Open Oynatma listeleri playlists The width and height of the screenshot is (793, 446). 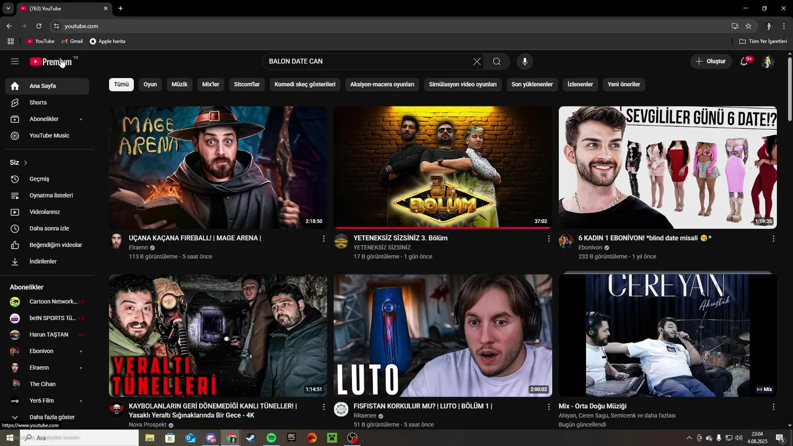tap(47, 195)
